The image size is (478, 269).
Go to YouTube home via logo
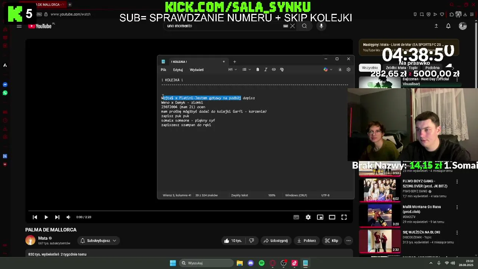[40, 26]
